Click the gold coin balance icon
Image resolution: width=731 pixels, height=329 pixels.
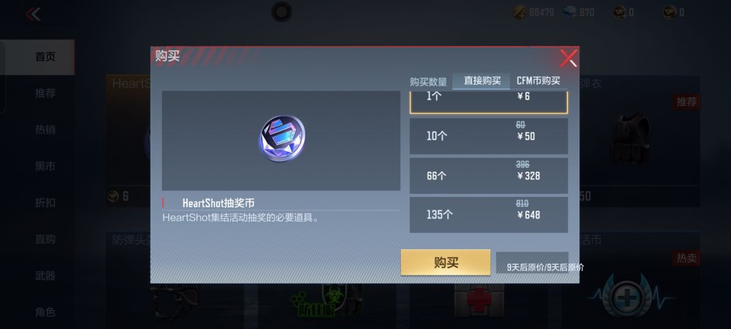tap(519, 12)
